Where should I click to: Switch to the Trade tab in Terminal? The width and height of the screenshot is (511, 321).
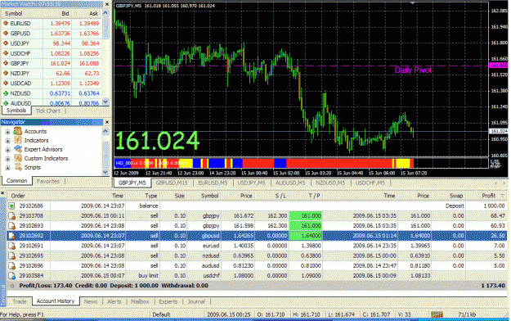pos(20,301)
